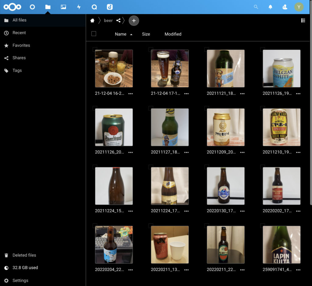Open the bottle-on-keyboard photo thumbnail
312x286 pixels.
pos(114,245)
